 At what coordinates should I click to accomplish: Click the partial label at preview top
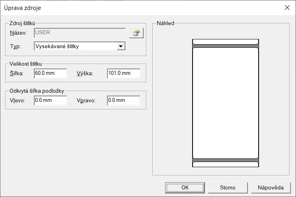click(x=226, y=41)
